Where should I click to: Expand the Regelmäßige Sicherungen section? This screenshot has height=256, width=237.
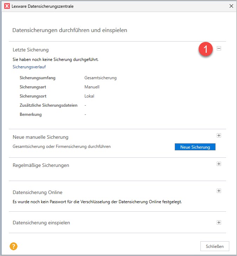coord(219,164)
